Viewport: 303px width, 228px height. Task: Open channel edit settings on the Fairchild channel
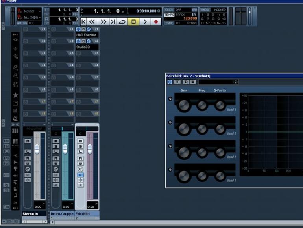(x=80, y=169)
